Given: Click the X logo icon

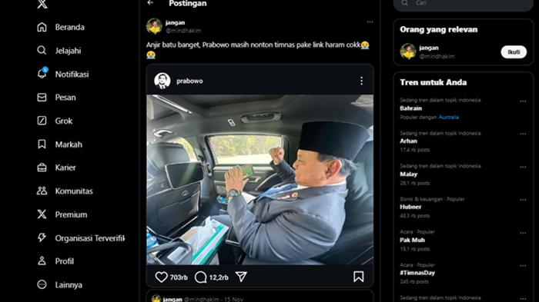Looking at the screenshot, I should (42, 4).
